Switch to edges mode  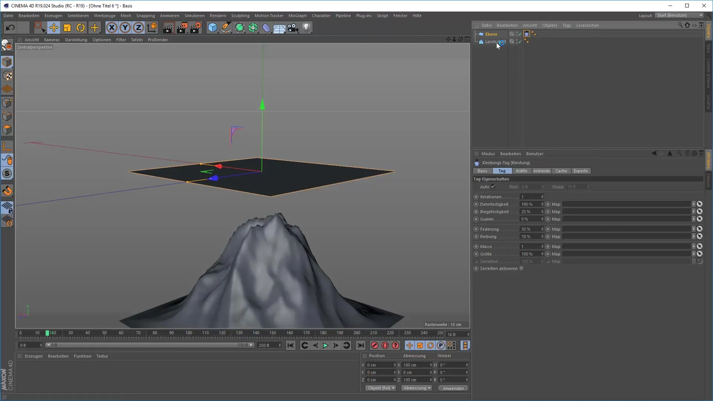[x=7, y=116]
